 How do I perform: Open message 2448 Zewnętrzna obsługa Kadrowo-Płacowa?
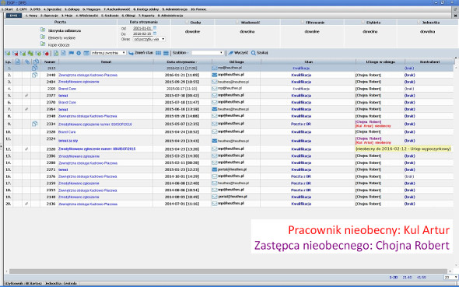pyautogui.click(x=88, y=75)
